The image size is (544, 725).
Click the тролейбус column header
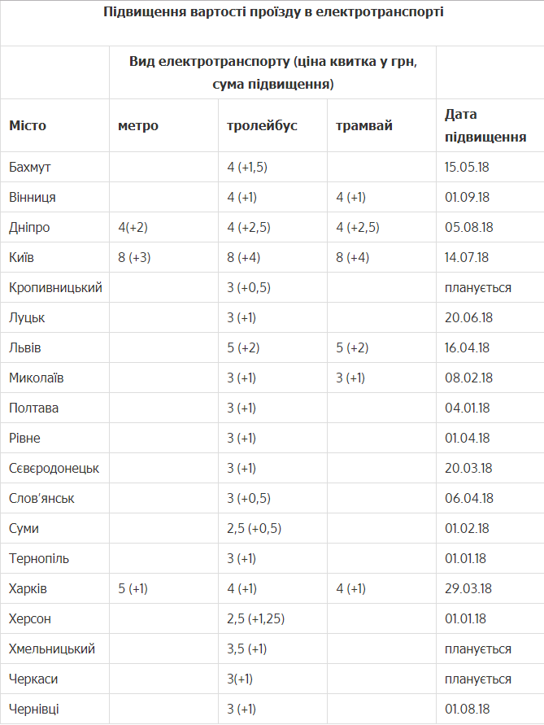[x=262, y=126]
